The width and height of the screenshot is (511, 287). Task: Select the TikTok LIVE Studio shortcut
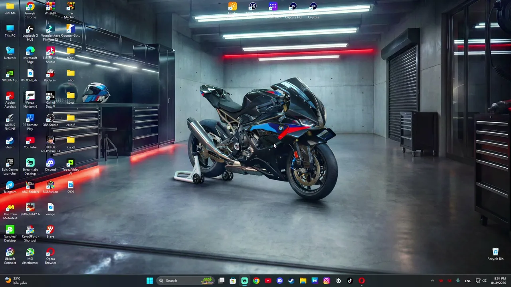[50, 55]
